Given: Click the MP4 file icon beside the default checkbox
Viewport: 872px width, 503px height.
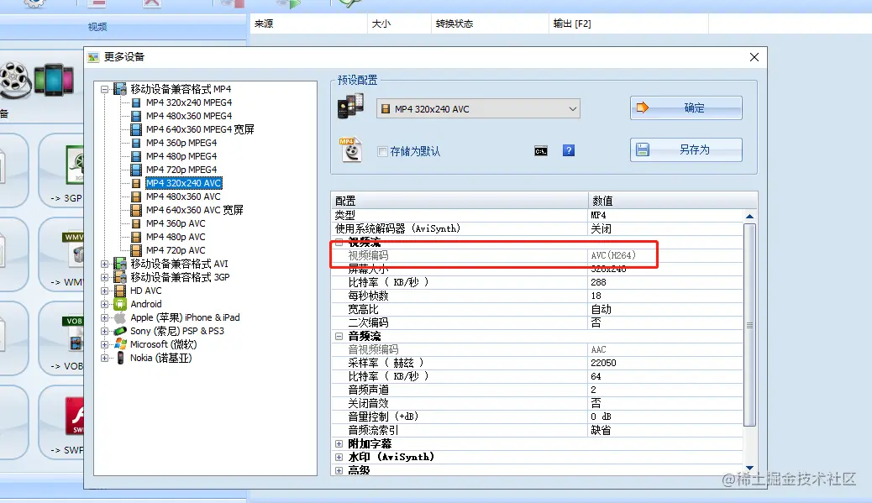Looking at the screenshot, I should 350,150.
